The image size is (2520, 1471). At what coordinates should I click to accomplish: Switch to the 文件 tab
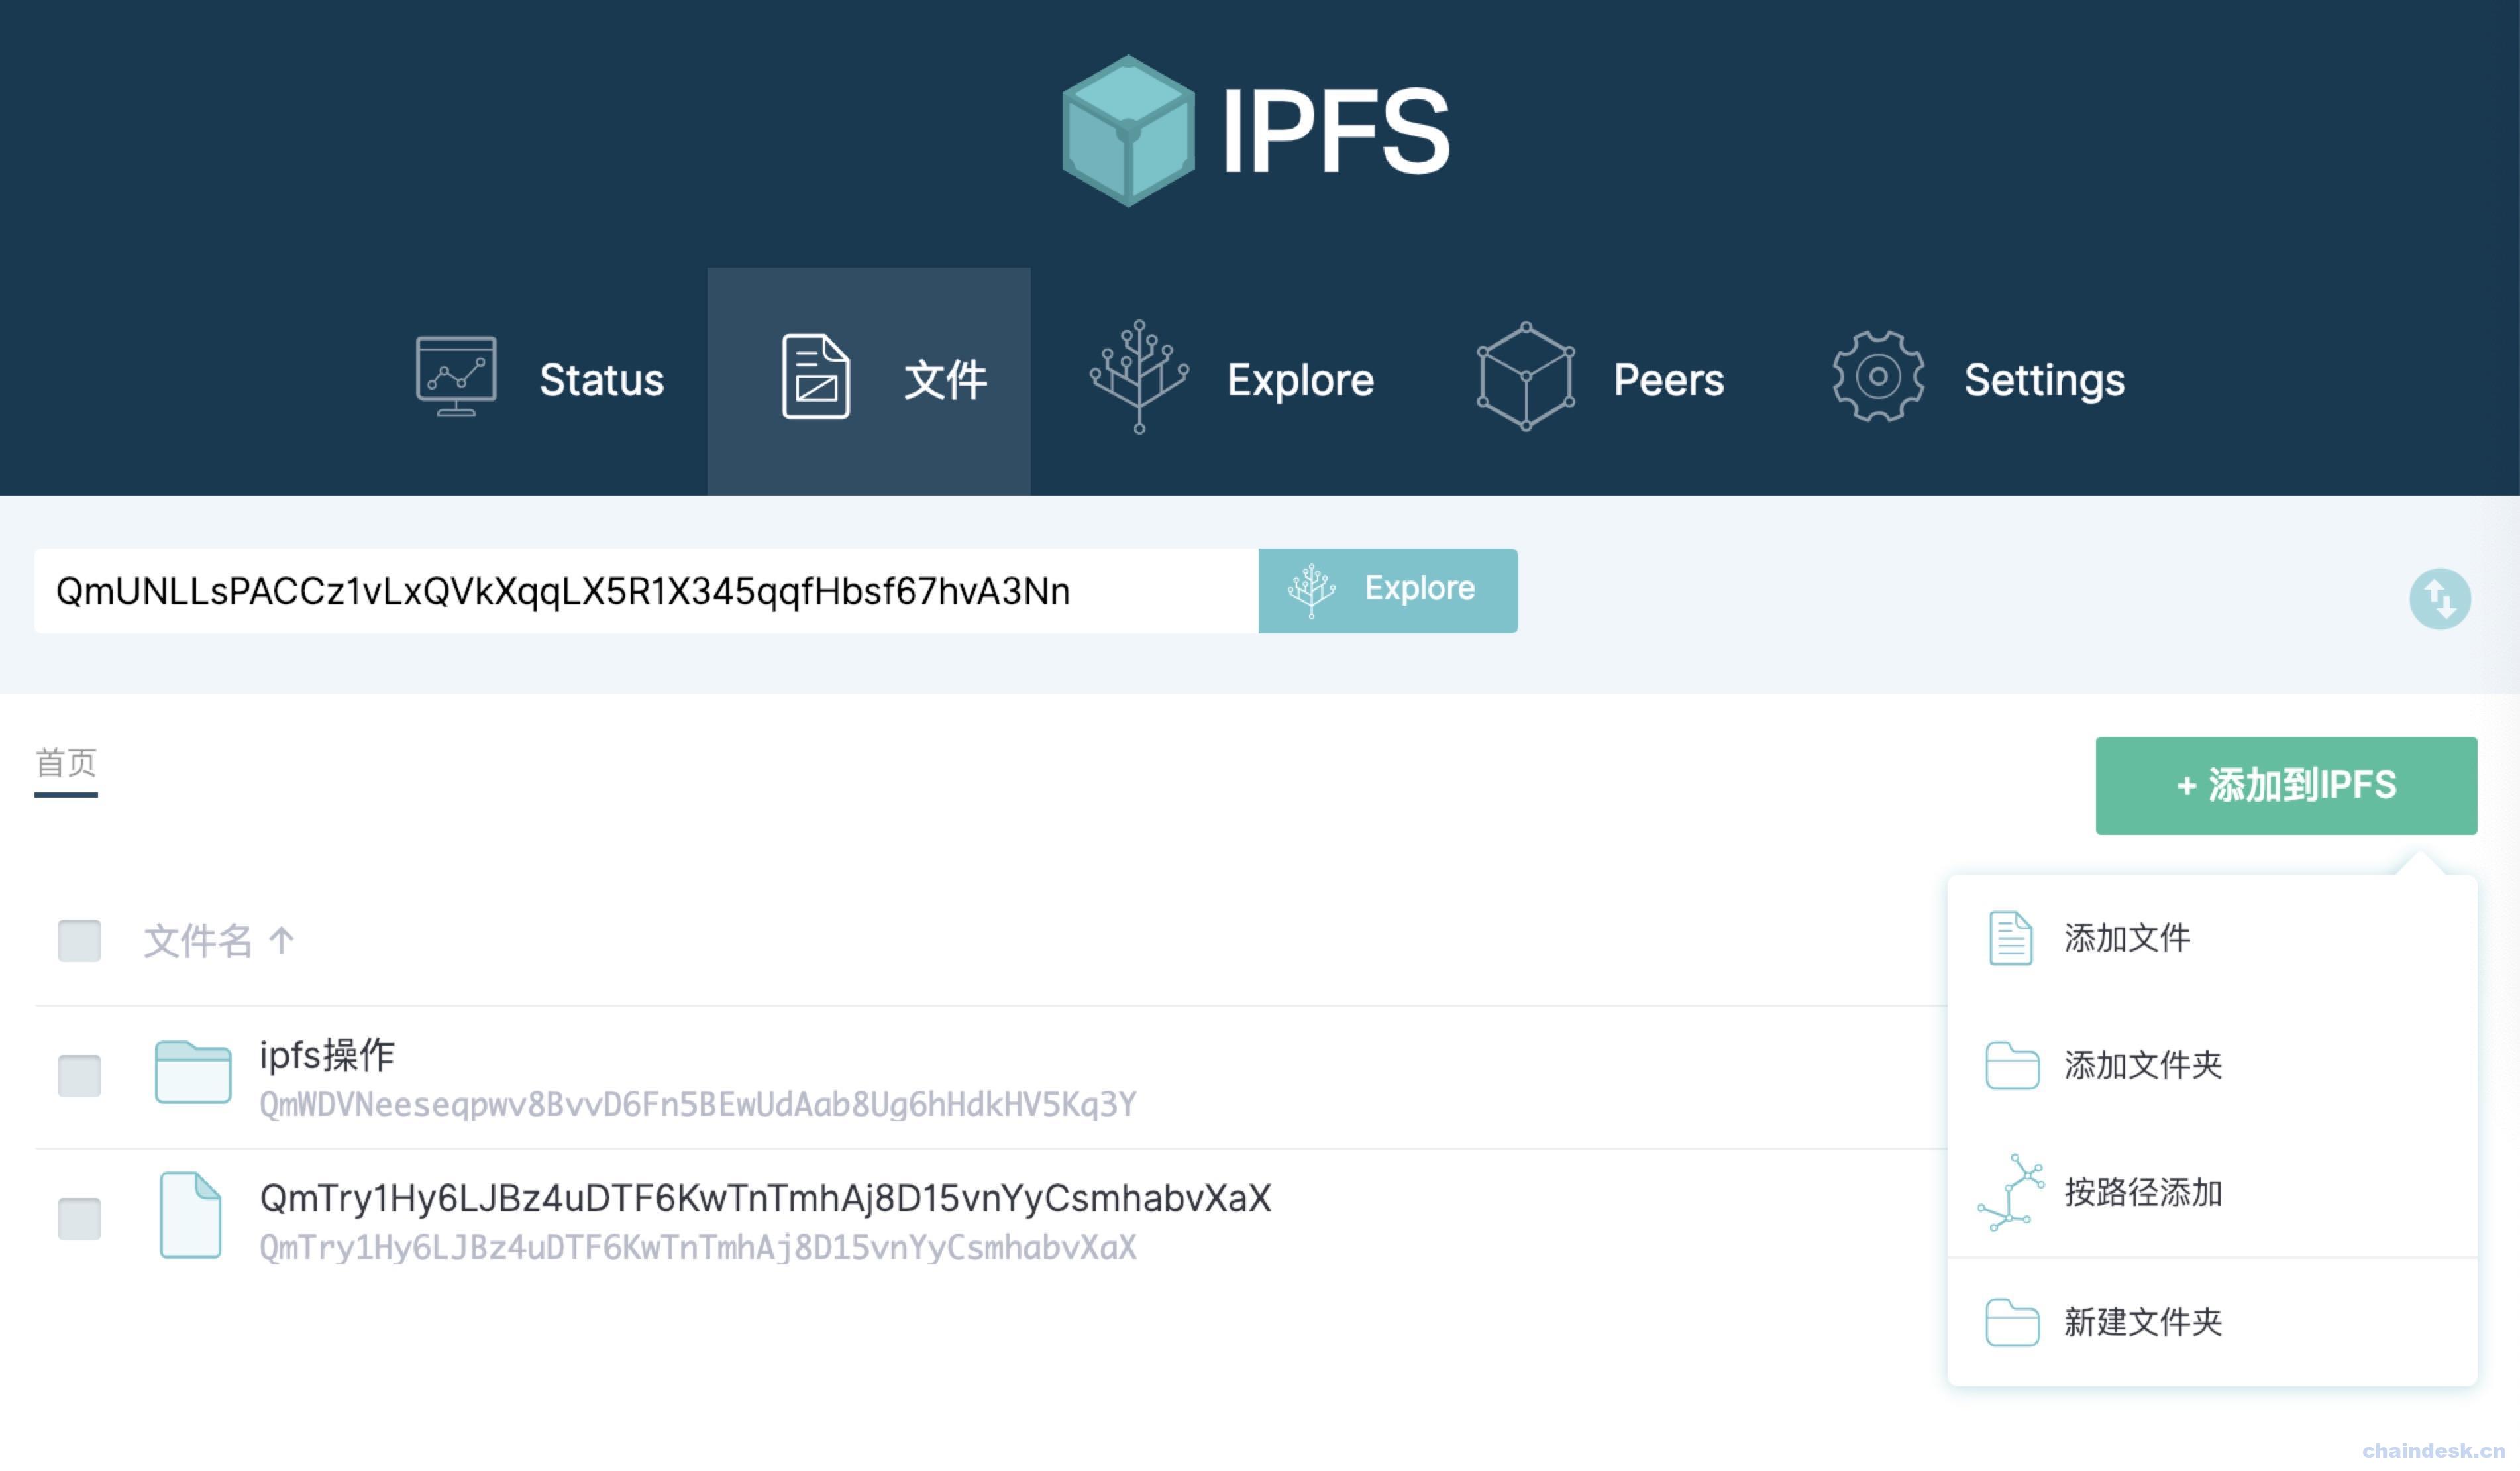coord(869,380)
